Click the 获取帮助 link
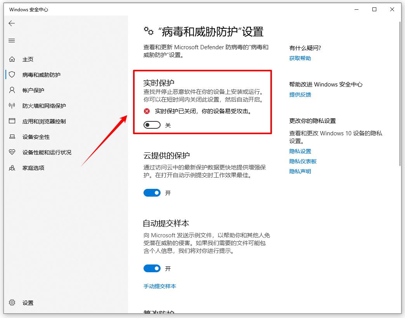This screenshot has width=405, height=318. (x=300, y=58)
